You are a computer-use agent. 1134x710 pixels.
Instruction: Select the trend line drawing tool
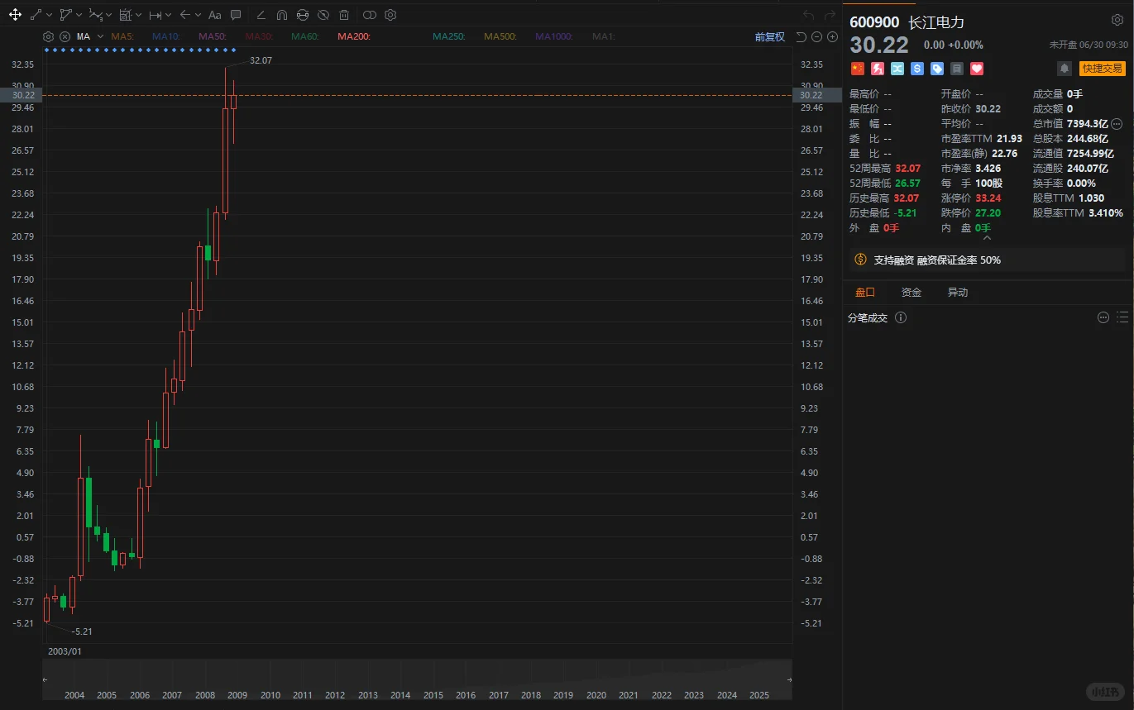pos(36,15)
